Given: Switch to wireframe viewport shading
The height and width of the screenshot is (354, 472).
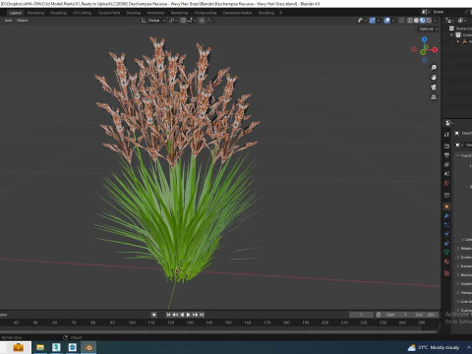Looking at the screenshot, I should 410,21.
